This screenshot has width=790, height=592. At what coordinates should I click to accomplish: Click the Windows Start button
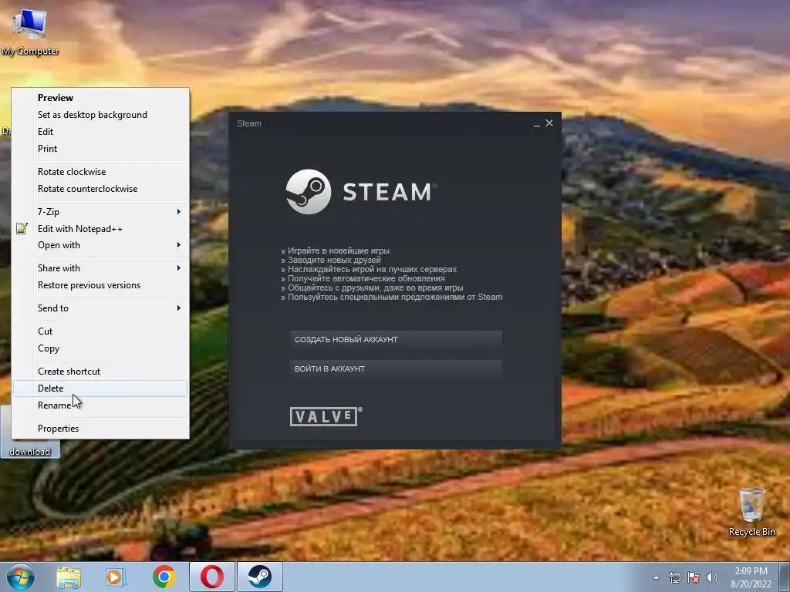point(20,577)
